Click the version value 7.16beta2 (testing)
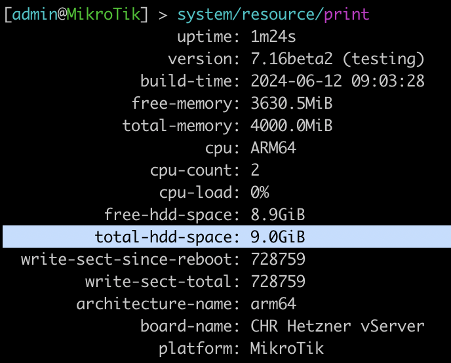Image resolution: width=451 pixels, height=363 pixels. pos(338,59)
